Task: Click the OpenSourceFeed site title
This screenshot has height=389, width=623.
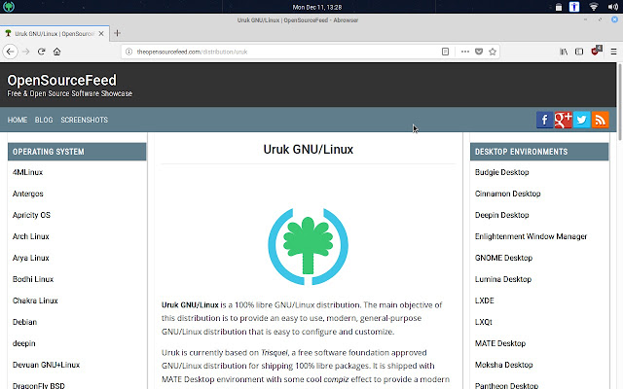Action: (x=62, y=80)
